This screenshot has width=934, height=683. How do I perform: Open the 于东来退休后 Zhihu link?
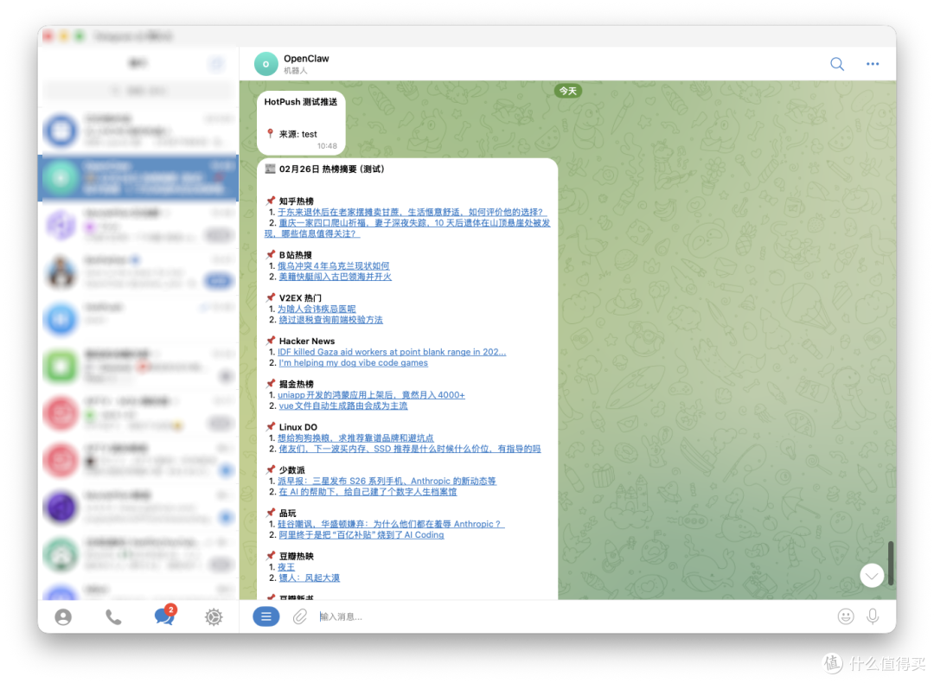coord(412,212)
